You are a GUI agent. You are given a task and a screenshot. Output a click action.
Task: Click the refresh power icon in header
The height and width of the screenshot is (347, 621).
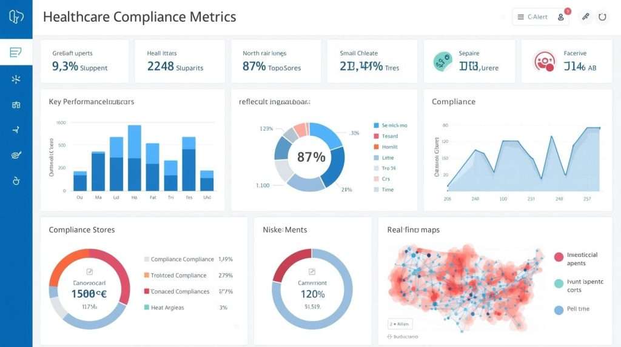(x=602, y=17)
